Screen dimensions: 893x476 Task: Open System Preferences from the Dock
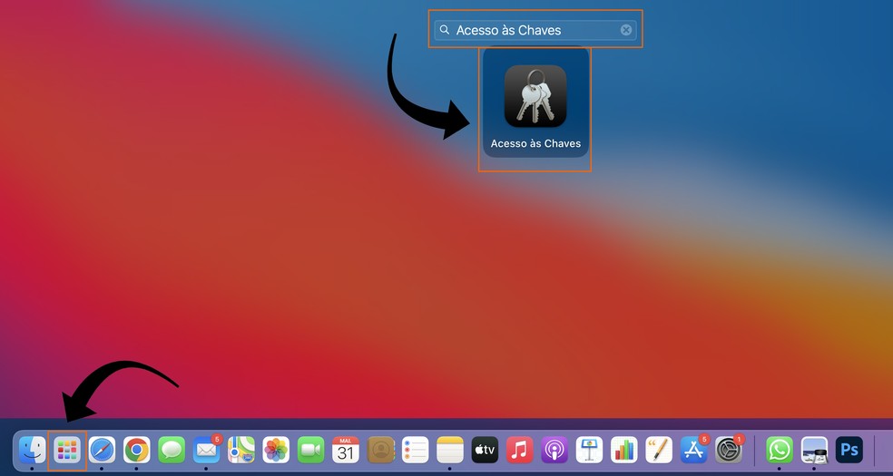(x=729, y=450)
